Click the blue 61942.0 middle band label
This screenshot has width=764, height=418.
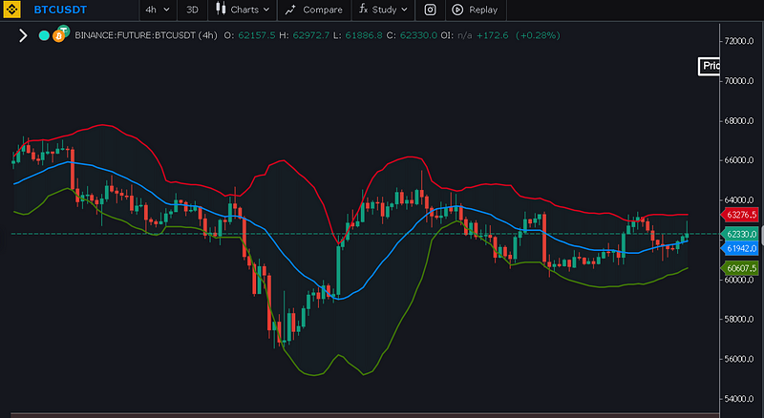coord(740,249)
